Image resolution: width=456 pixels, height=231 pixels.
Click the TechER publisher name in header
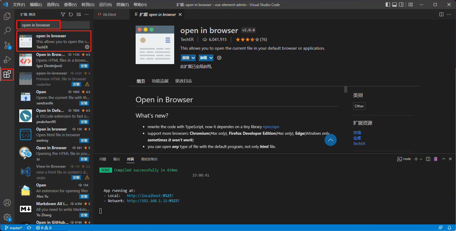[187, 39]
